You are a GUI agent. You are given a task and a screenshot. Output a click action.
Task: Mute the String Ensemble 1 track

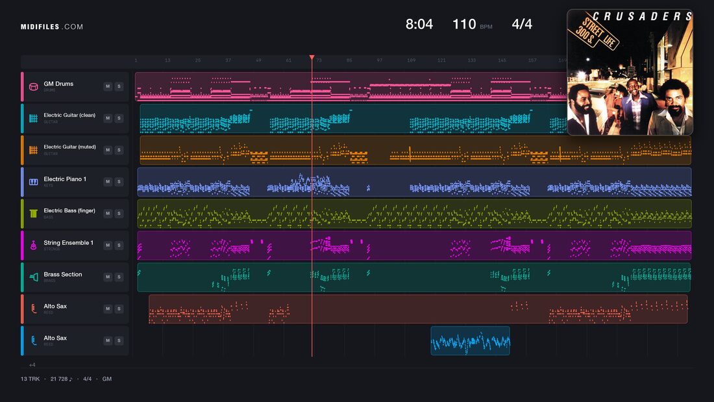coord(108,245)
